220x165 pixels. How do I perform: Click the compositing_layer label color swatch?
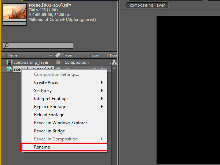tap(58, 62)
